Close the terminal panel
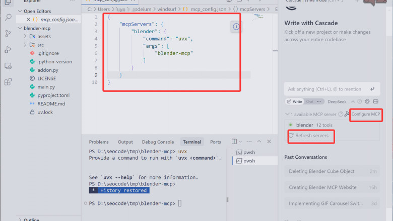This screenshot has width=393, height=221. (x=269, y=142)
